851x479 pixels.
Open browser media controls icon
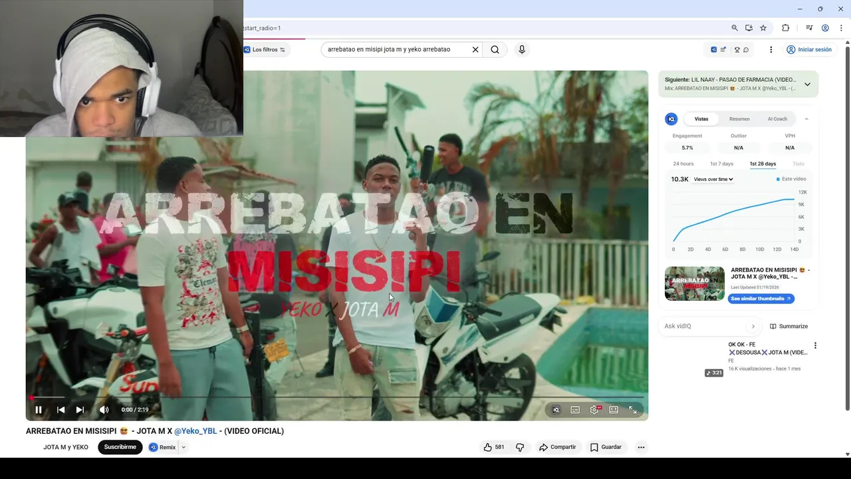pos(809,28)
